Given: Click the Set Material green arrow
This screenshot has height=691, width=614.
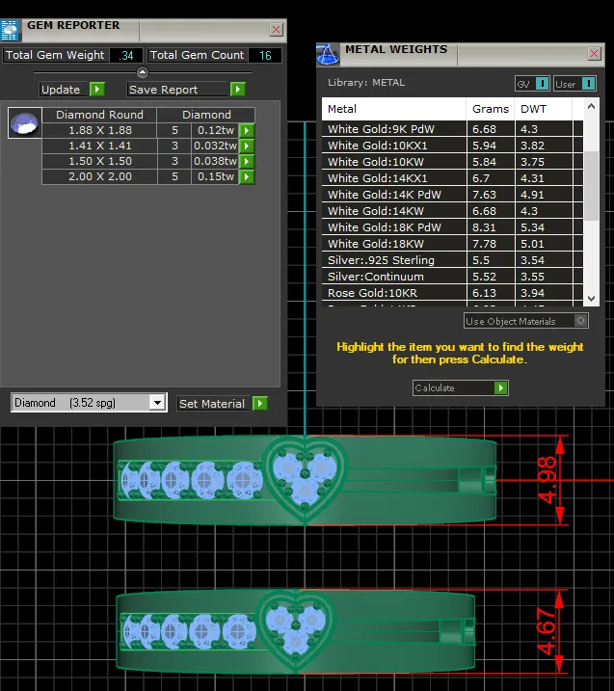Looking at the screenshot, I should point(260,403).
